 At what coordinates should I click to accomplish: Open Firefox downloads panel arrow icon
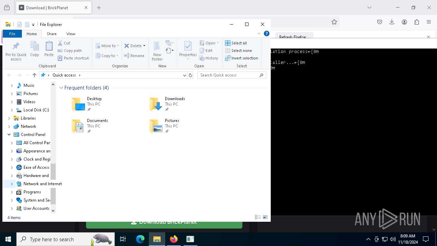[x=392, y=22]
